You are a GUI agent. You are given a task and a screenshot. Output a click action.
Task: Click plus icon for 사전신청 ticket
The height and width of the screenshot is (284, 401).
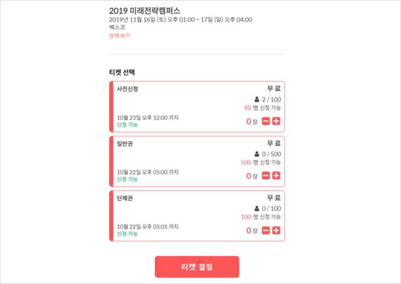point(276,121)
